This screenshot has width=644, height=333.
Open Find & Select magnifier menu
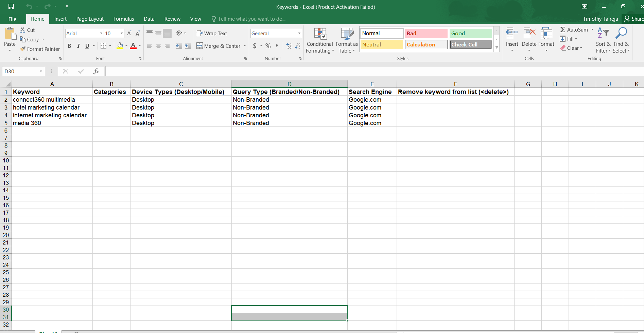click(621, 40)
